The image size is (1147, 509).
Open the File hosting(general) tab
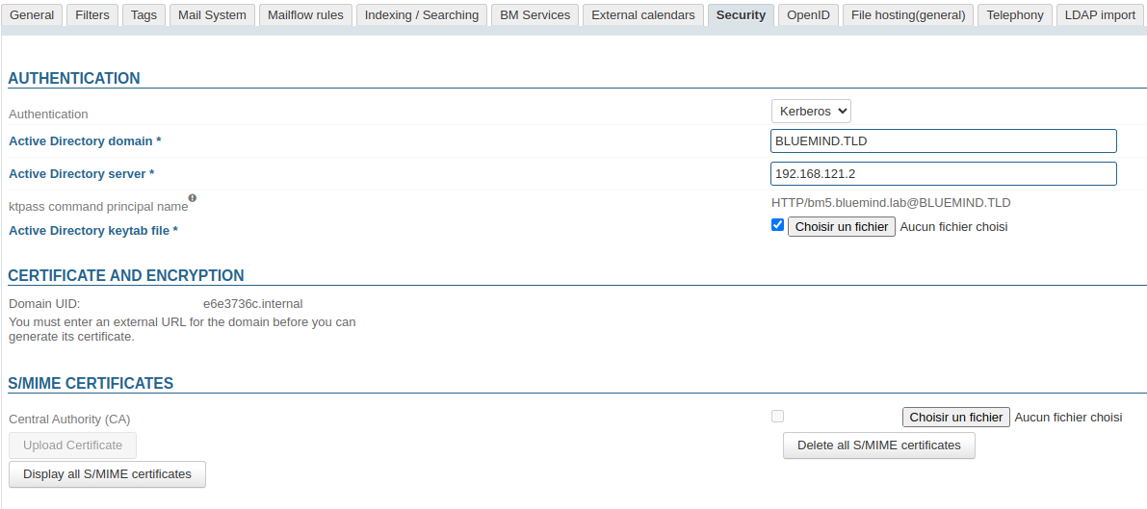[907, 15]
